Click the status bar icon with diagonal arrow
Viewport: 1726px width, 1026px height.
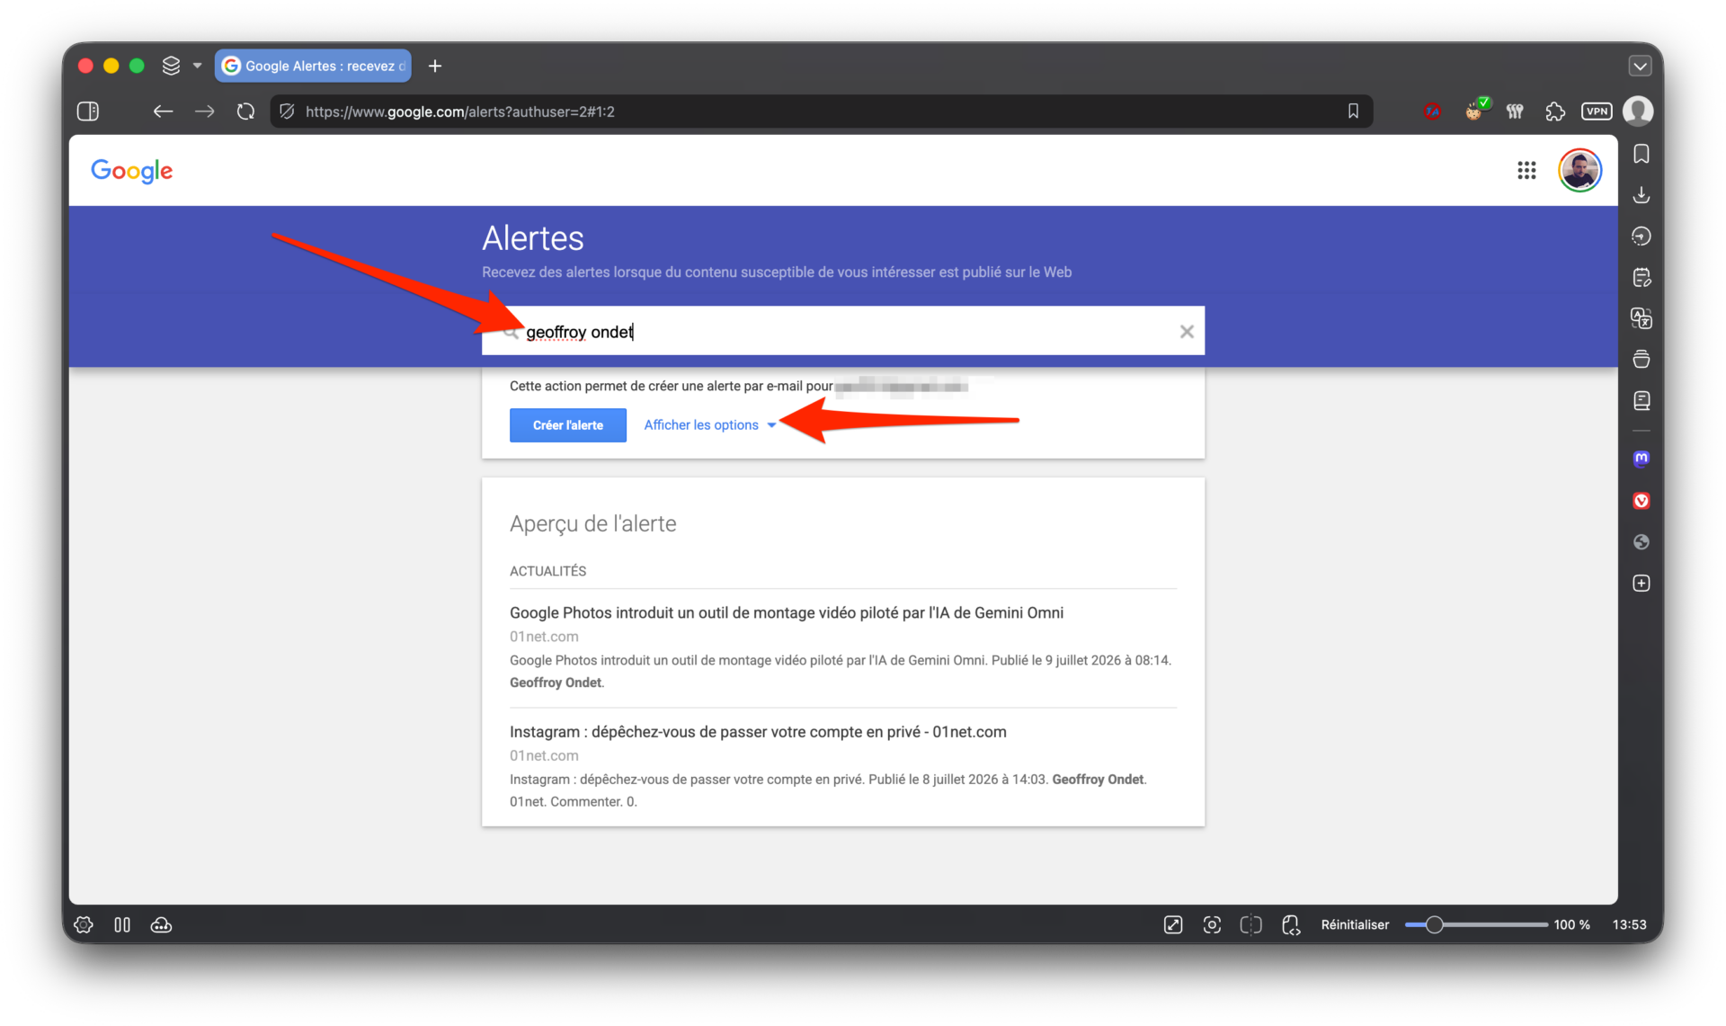pyautogui.click(x=1173, y=924)
